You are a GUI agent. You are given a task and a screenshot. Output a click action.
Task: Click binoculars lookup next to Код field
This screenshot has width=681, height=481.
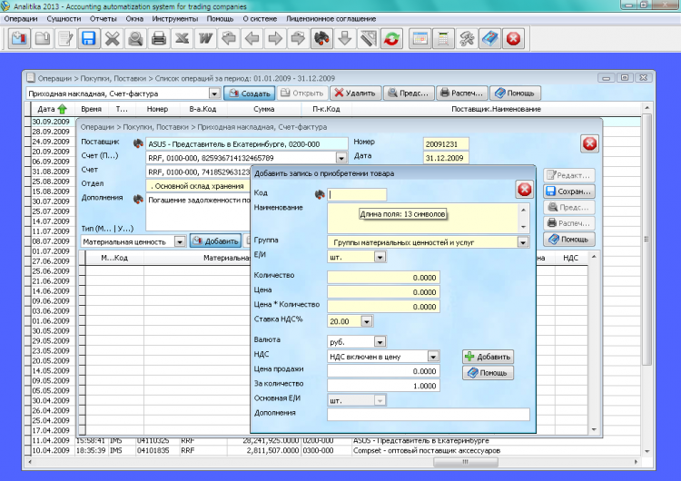click(x=320, y=194)
